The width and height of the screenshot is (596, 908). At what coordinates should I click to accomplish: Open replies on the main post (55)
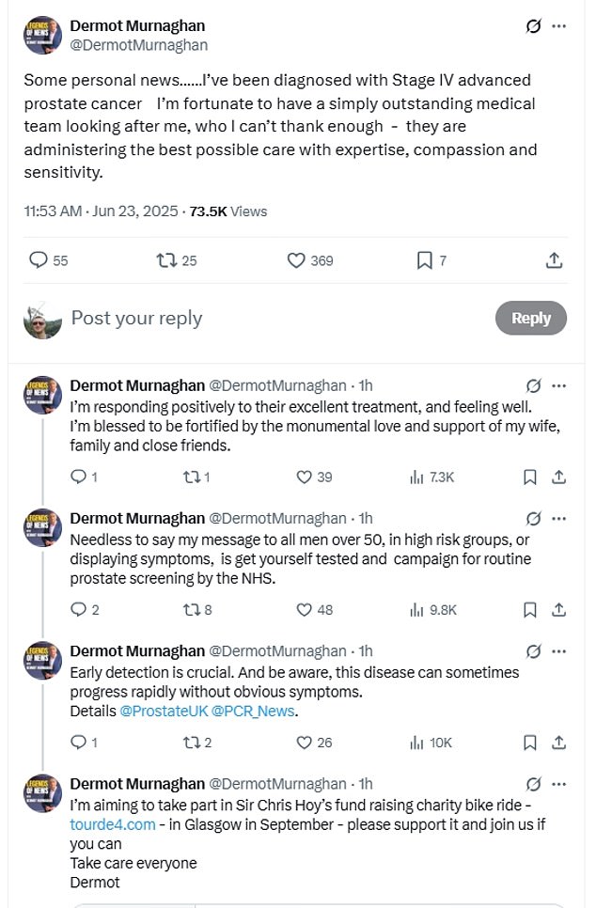(x=39, y=260)
